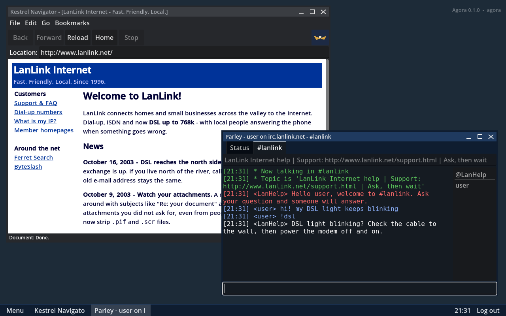The height and width of the screenshot is (316, 506).
Task: Click the Back toolbar button
Action: point(21,38)
